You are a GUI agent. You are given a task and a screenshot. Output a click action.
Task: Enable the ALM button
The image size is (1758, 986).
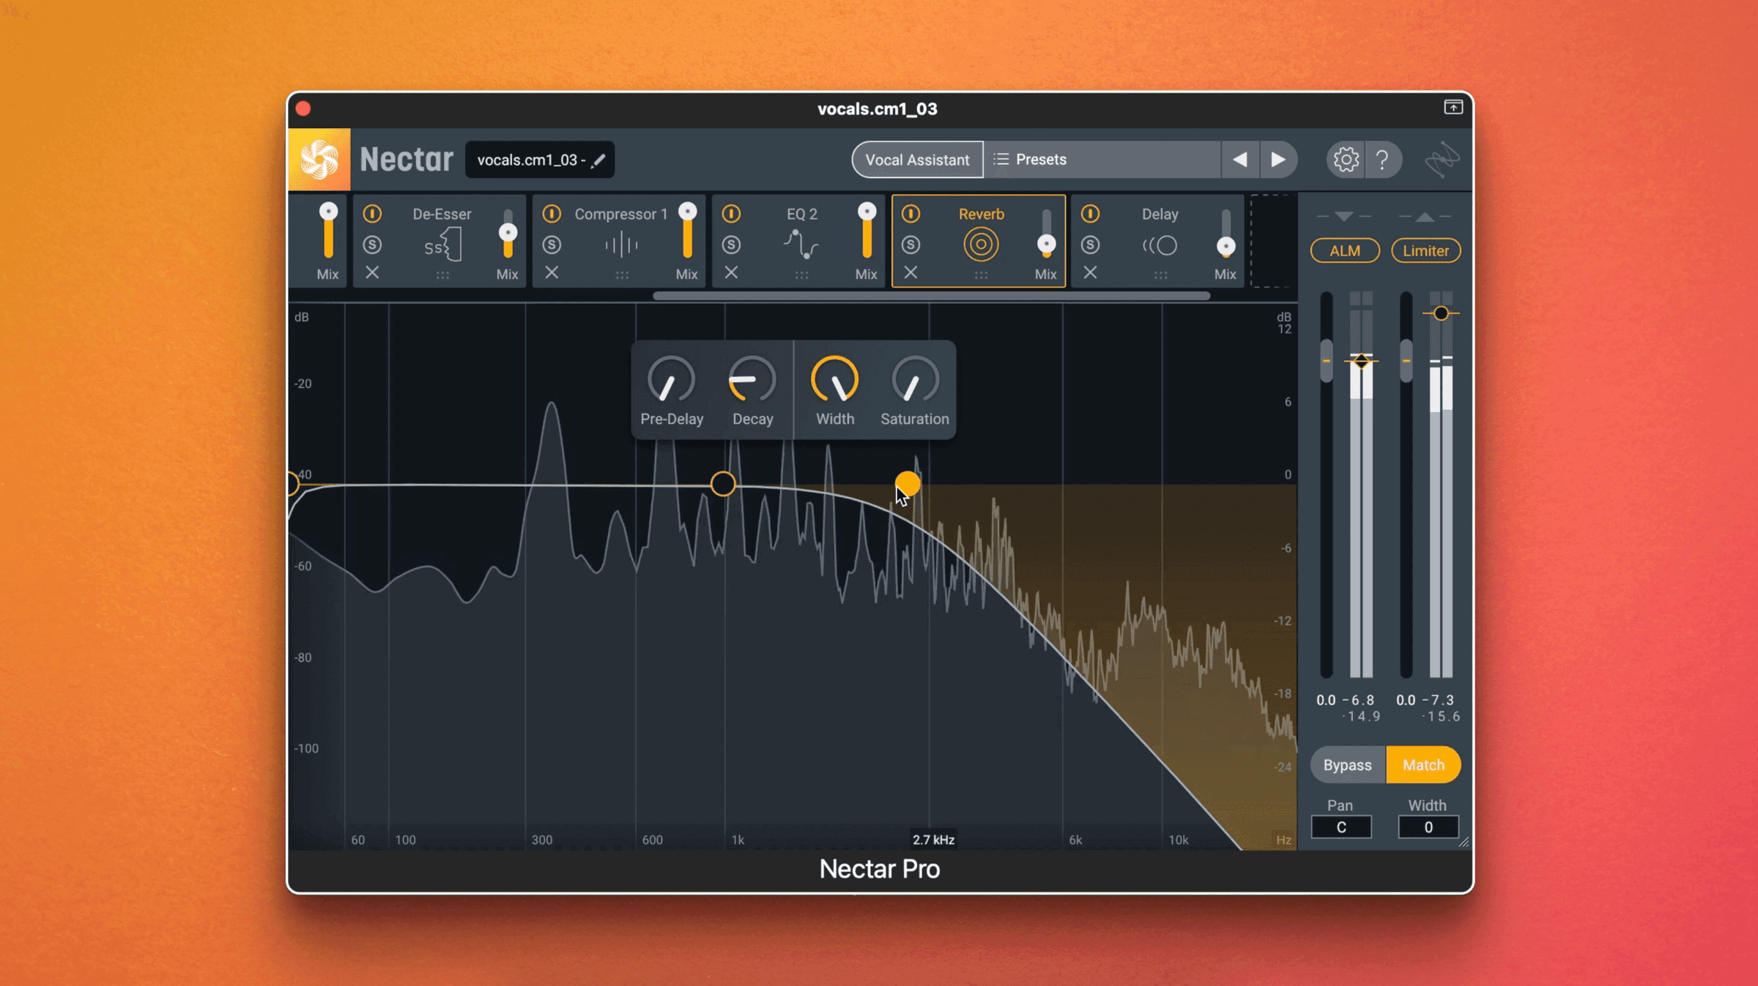(x=1345, y=250)
